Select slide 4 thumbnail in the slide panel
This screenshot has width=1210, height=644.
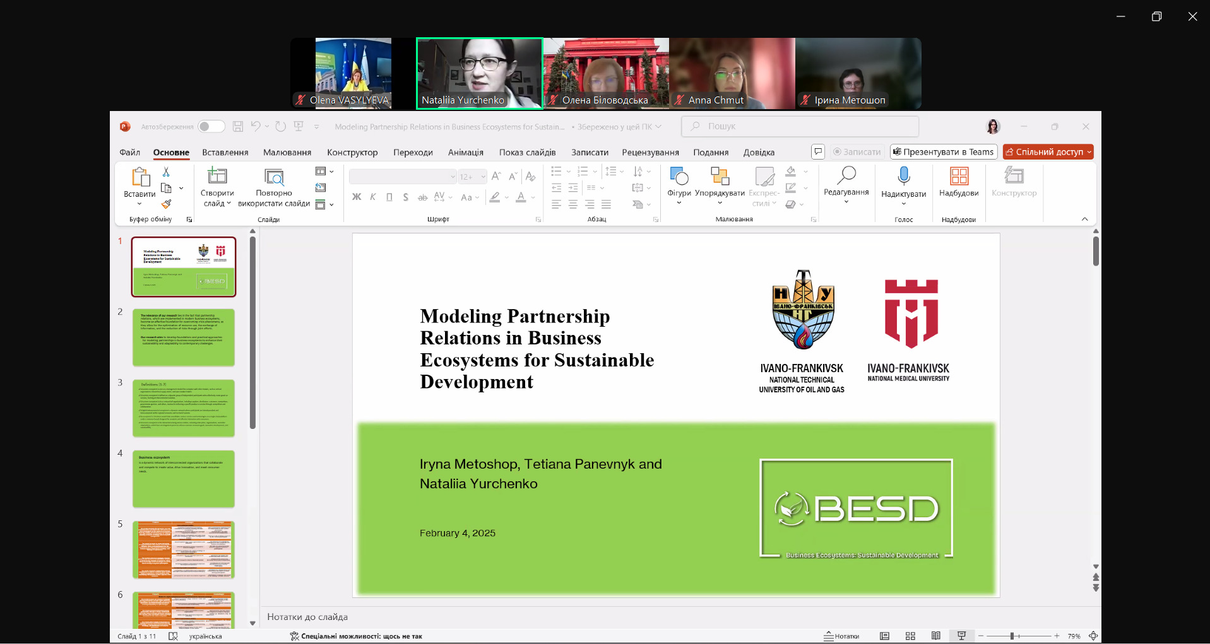coord(183,479)
